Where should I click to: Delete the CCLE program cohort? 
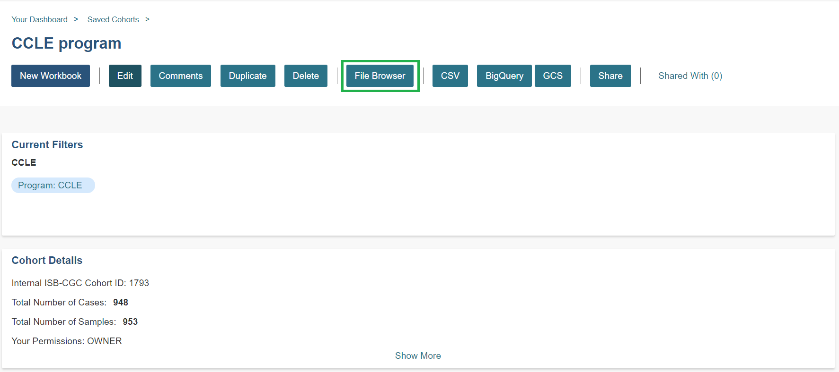[306, 76]
